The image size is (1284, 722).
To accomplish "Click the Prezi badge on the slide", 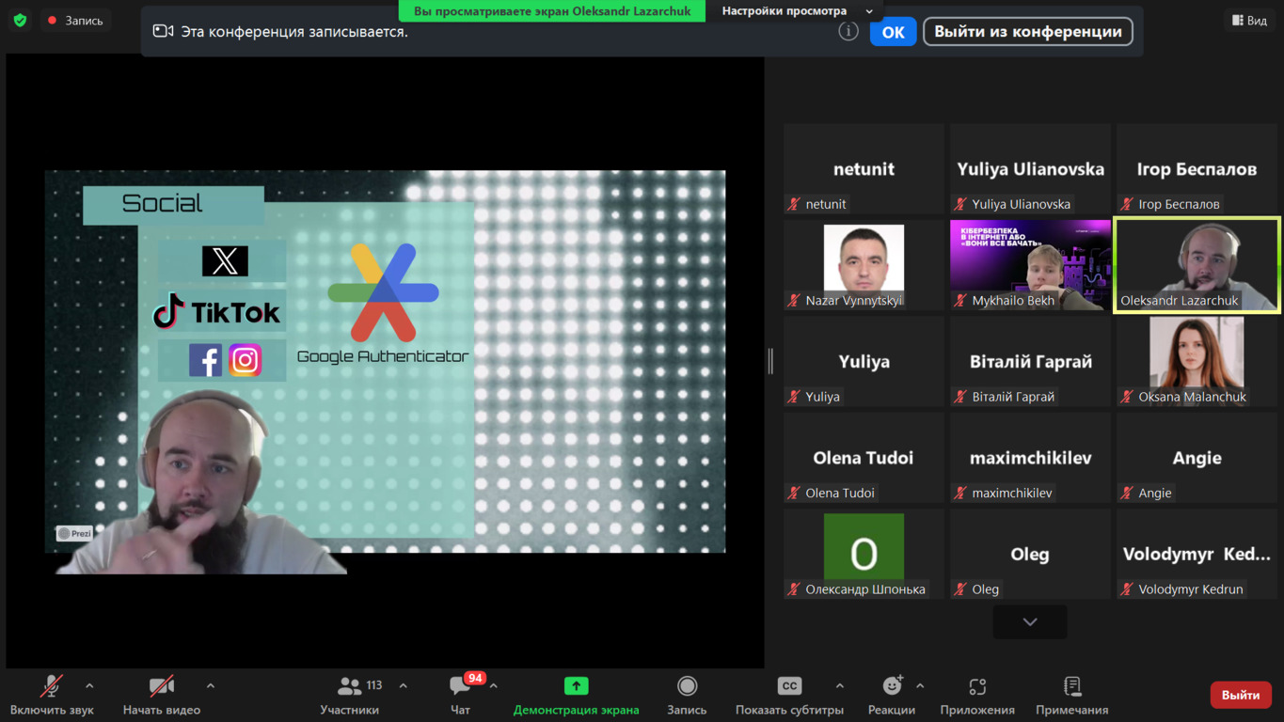I will 74,533.
